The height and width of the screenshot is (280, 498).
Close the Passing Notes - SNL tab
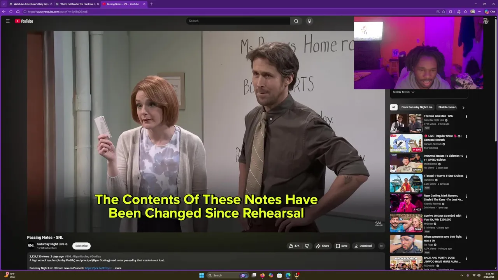144,4
